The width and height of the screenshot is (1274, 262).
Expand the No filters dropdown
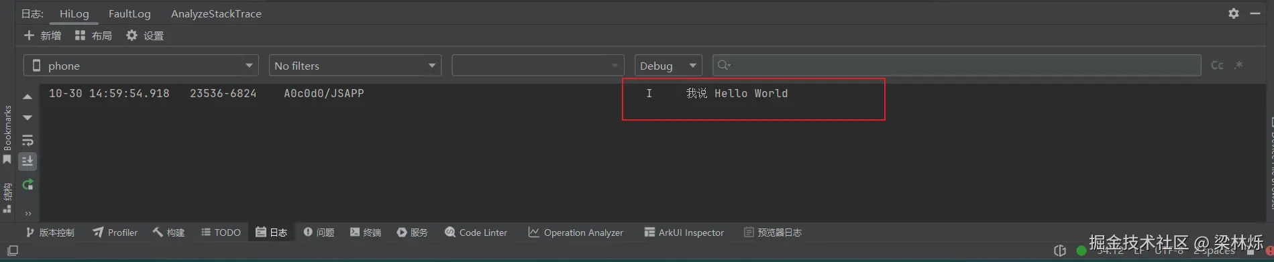(x=355, y=66)
